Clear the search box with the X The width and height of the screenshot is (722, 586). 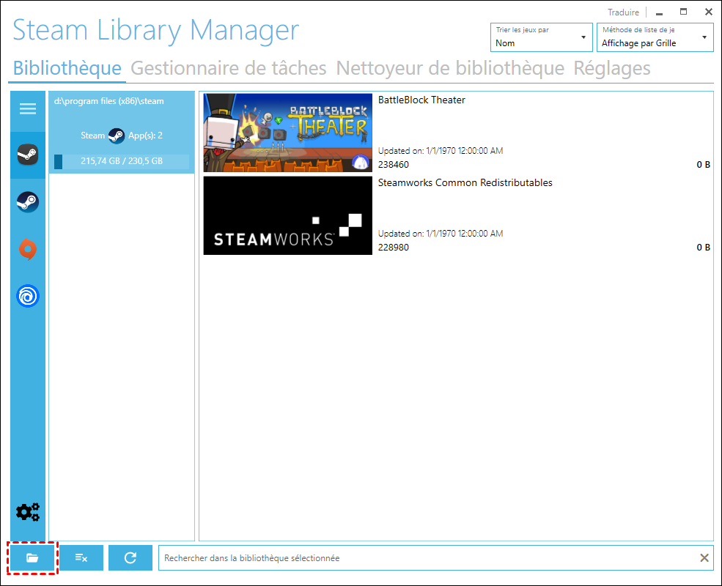coord(704,558)
